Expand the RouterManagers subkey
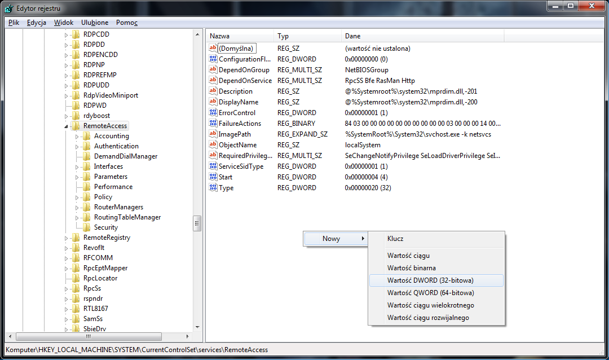609x360 pixels. pyautogui.click(x=77, y=207)
